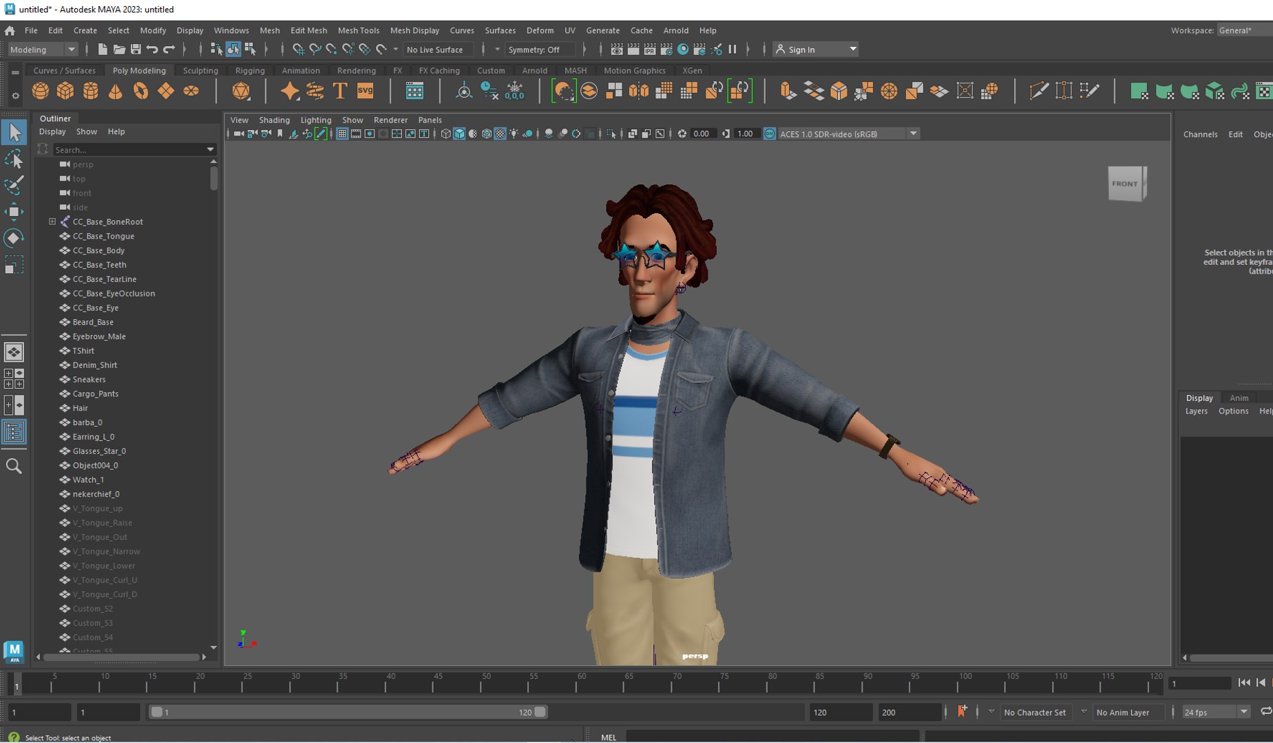Click the Open Scene folder icon

coord(119,50)
